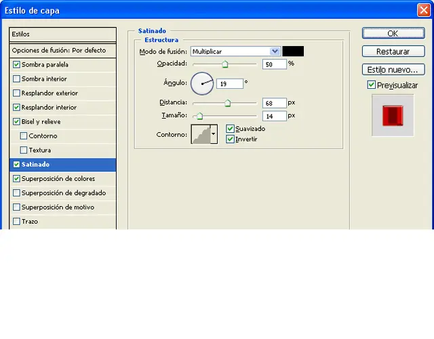Enable the Textura sub-option checkbox
Image resolution: width=434 pixels, height=339 pixels.
(24, 150)
